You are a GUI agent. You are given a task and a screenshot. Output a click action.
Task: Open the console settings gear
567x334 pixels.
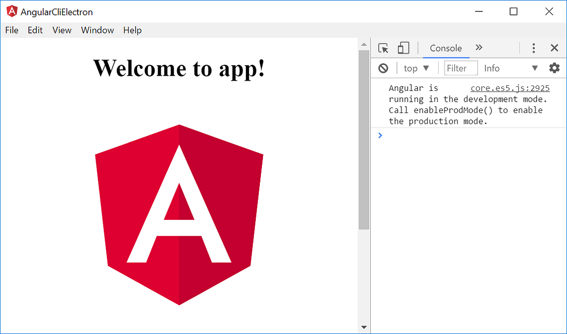tap(554, 68)
